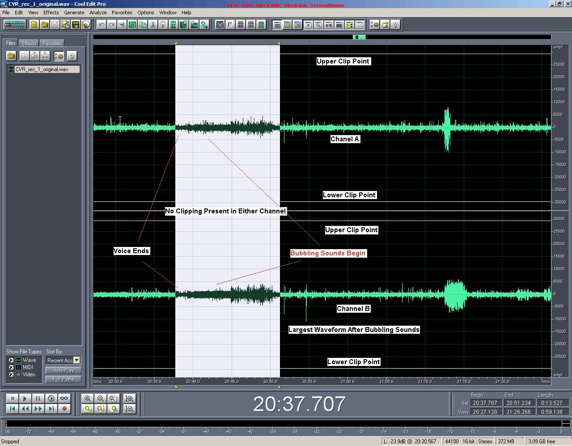
Task: Zoom in horizontally with magnifier plus
Action: pyautogui.click(x=88, y=398)
